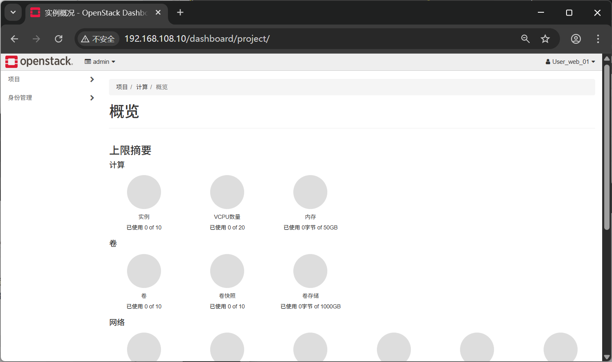Go forward in browser history

point(36,39)
